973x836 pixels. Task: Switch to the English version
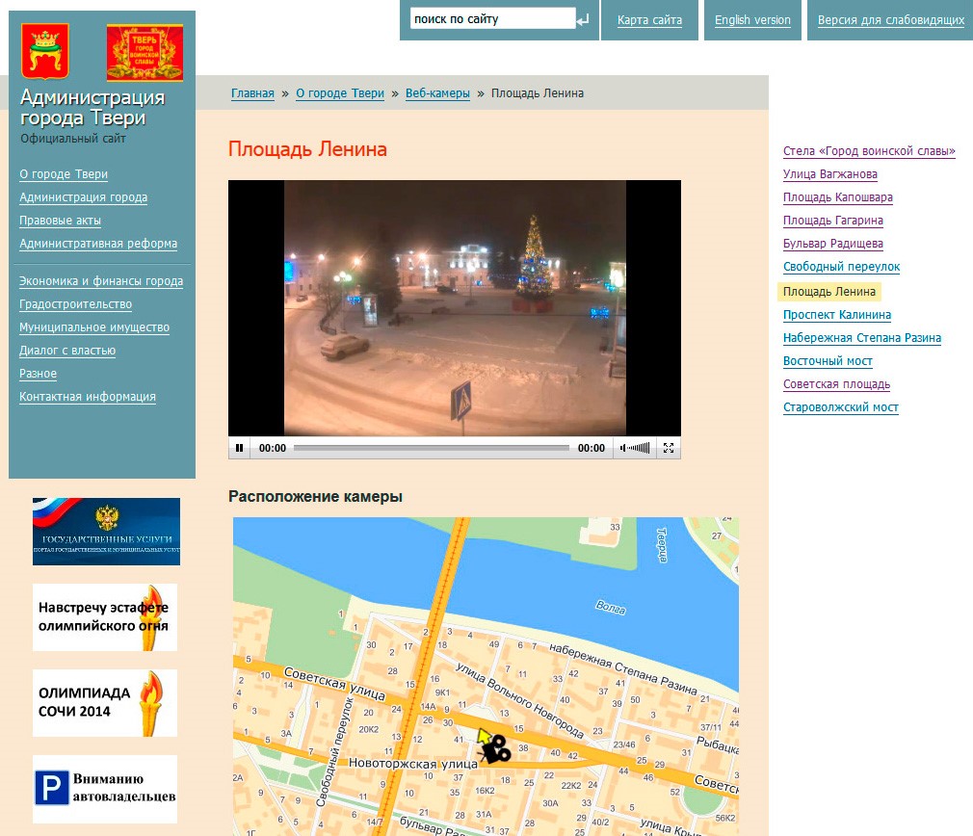click(x=752, y=20)
